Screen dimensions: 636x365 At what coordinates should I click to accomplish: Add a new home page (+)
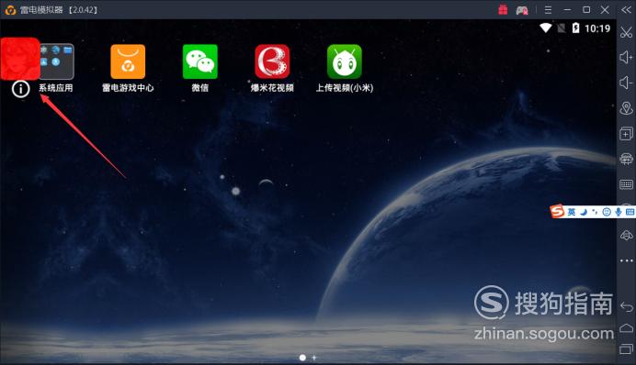(314, 358)
